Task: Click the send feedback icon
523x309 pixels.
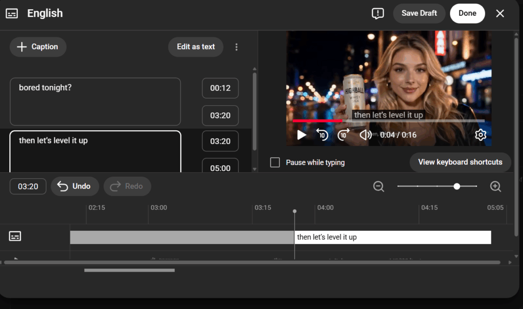Action: pos(377,14)
